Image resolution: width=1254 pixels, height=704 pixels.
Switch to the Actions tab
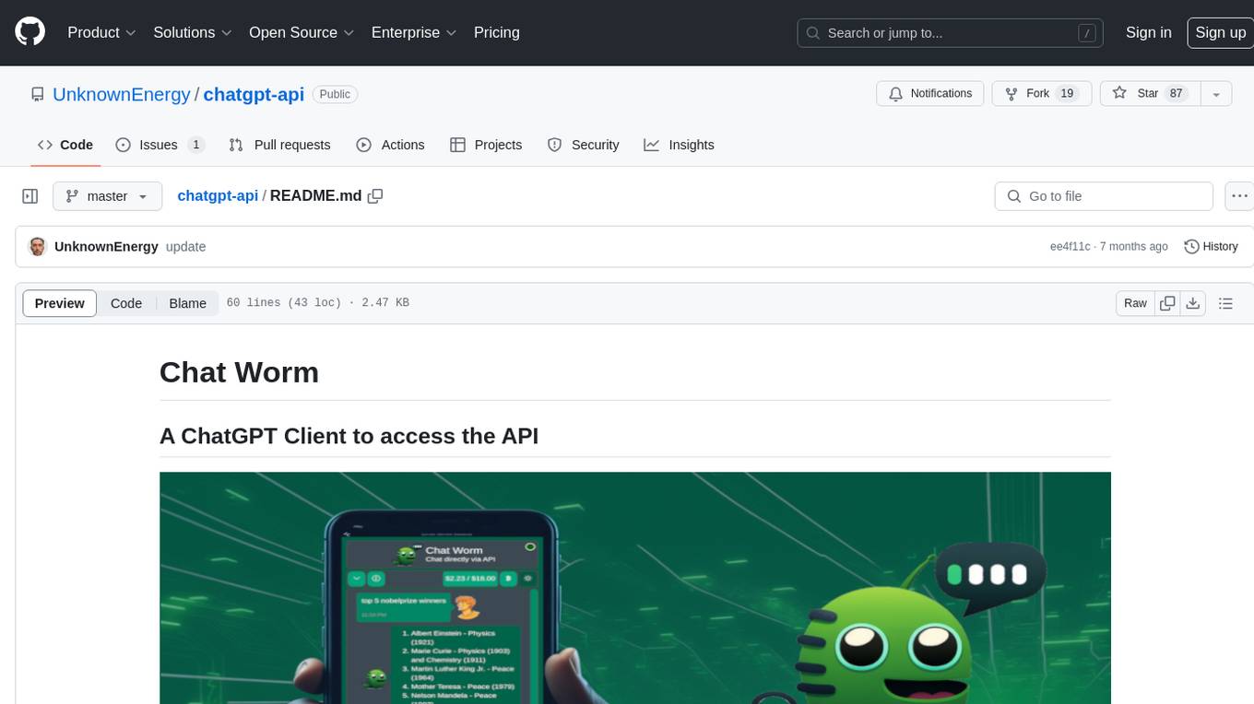coord(390,145)
